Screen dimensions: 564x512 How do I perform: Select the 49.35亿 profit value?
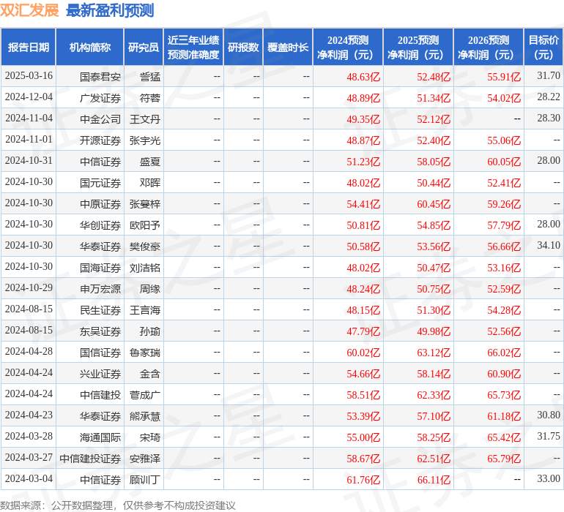[x=363, y=119]
